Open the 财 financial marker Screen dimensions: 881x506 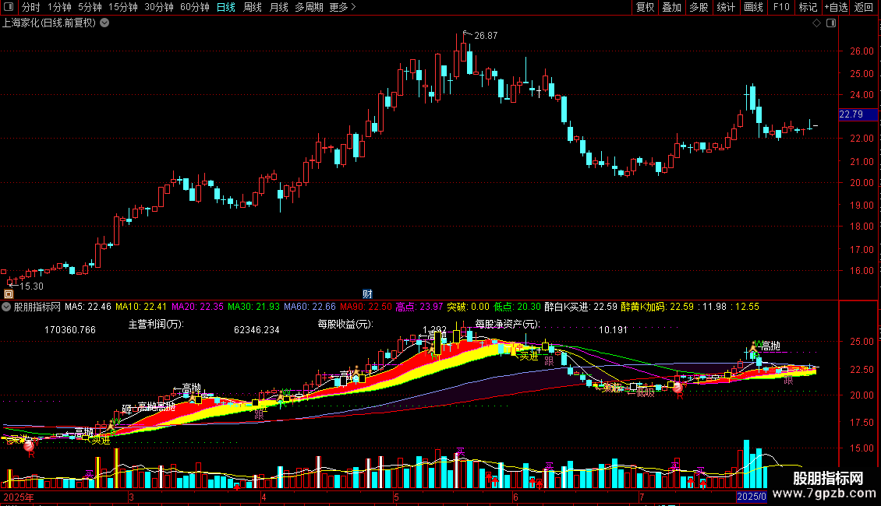click(367, 294)
